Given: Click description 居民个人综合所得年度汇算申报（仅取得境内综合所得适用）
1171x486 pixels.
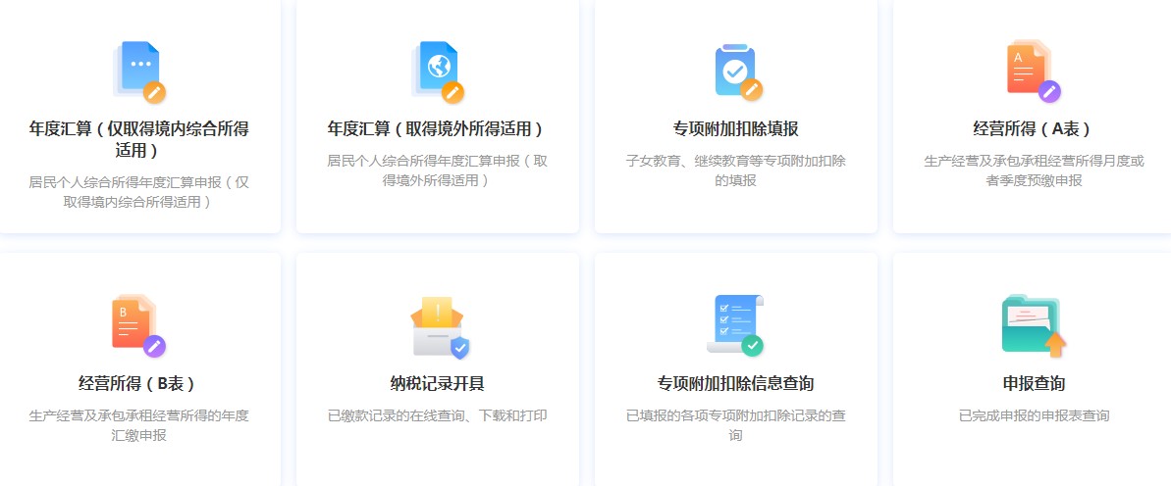Looking at the screenshot, I should 139,192.
